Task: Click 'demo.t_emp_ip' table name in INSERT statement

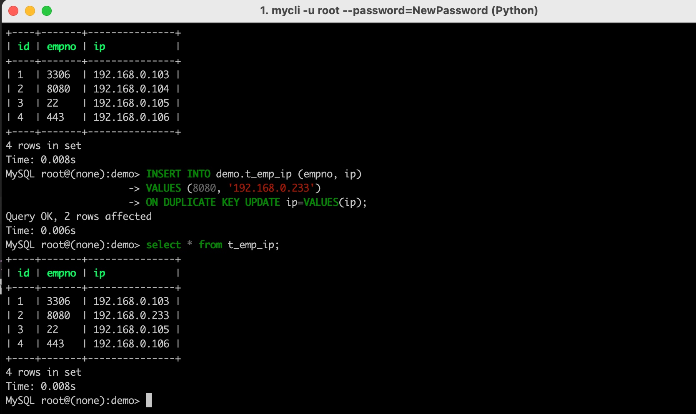Action: 253,174
